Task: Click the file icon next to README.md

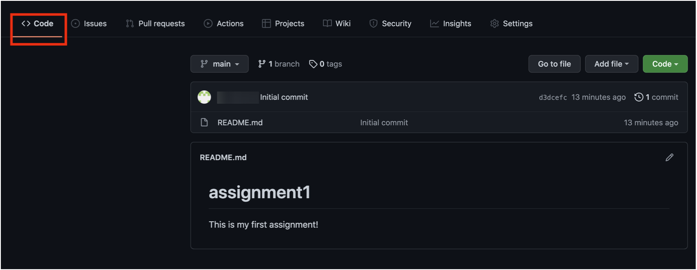Action: (x=204, y=123)
